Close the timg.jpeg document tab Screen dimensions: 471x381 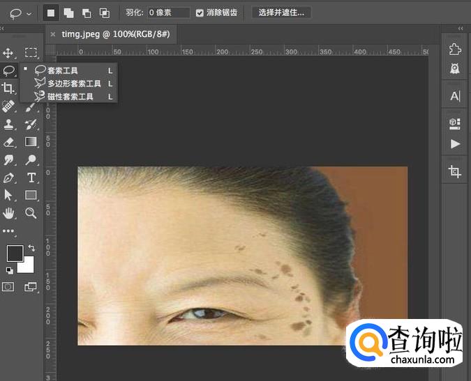coord(54,33)
